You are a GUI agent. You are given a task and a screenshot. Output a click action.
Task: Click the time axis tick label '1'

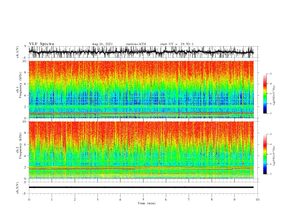click(52, 199)
